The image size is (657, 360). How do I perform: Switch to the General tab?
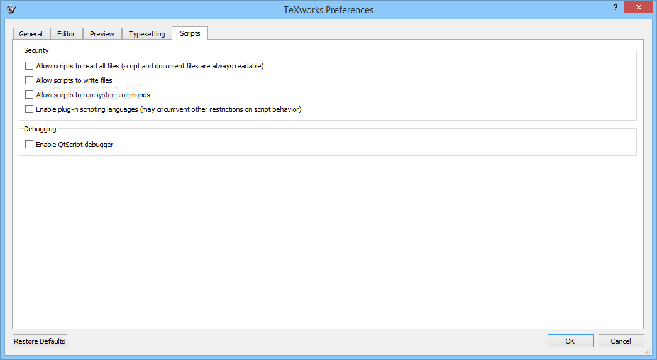point(31,34)
